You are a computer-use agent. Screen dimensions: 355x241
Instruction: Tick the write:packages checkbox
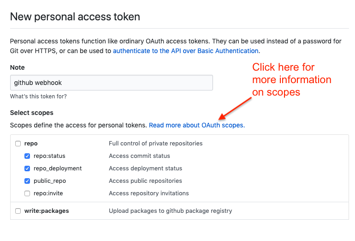tap(18, 211)
